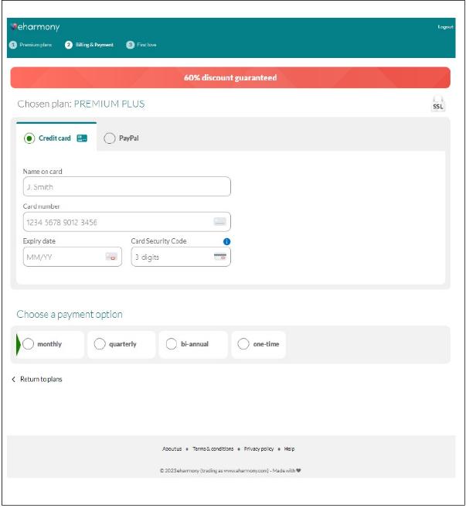
Task: Click the Credit card tab icon
Action: (x=82, y=138)
